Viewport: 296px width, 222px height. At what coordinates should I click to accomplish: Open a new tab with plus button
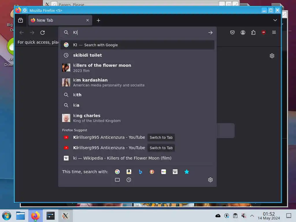[98, 21]
